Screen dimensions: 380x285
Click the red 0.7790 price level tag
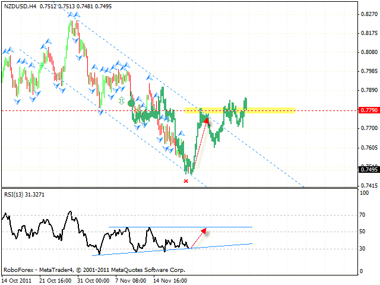[369, 110]
